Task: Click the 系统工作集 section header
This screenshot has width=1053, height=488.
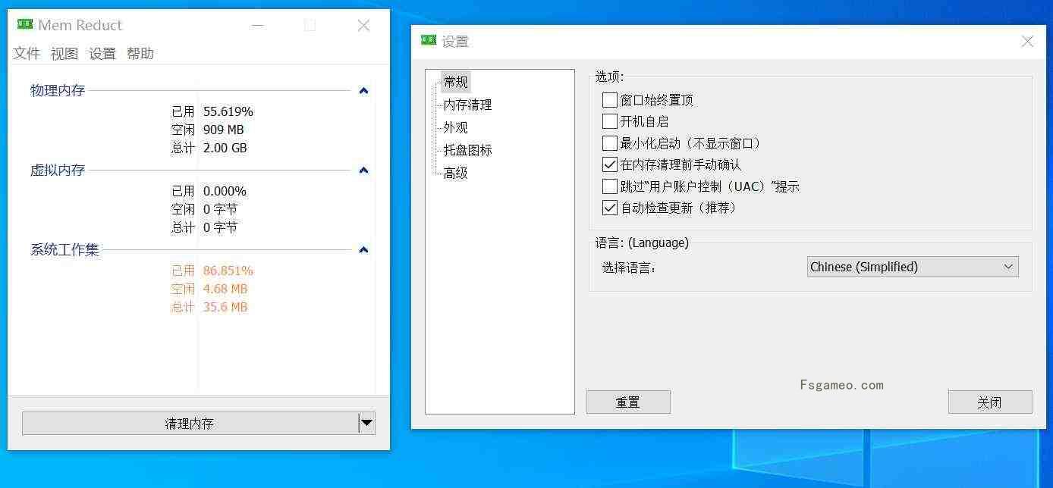Action: 64,250
